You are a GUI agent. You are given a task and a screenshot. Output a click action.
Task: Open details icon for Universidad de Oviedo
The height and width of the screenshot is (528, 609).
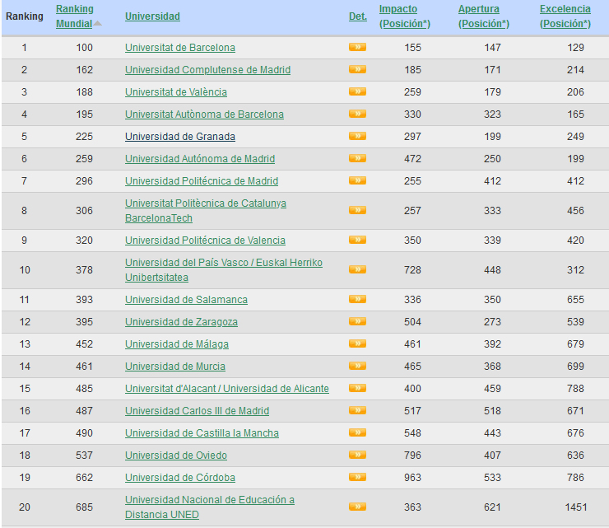click(x=357, y=455)
